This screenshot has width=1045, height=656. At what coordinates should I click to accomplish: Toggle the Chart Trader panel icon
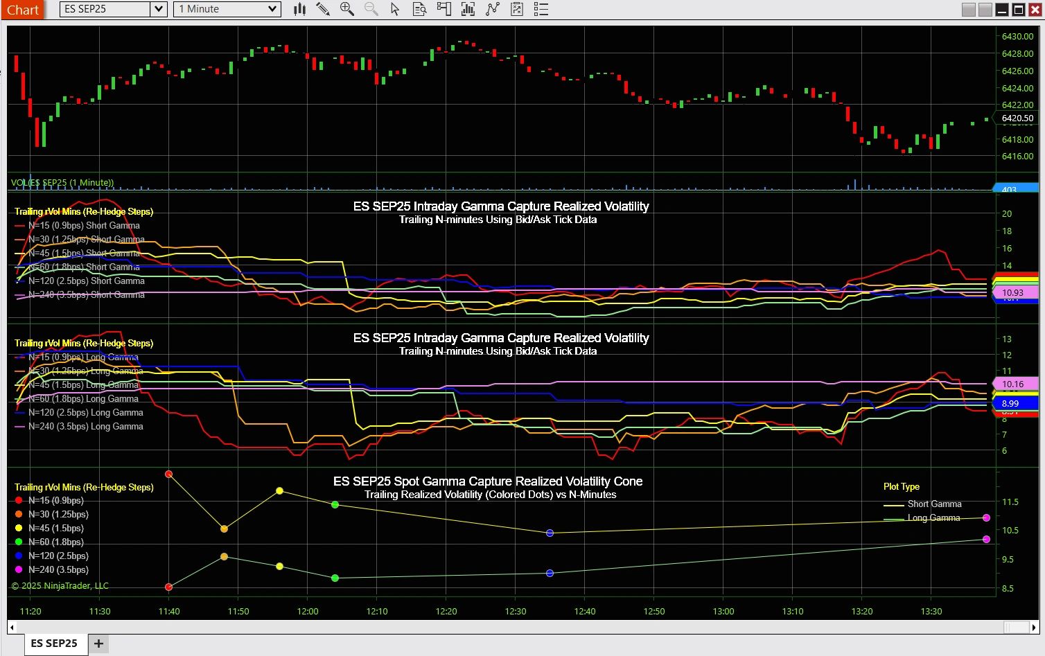(x=444, y=9)
